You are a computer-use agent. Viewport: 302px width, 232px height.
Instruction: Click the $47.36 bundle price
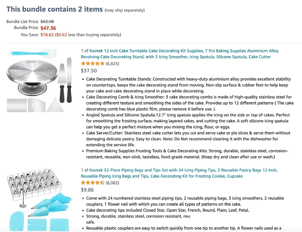[x=48, y=28]
